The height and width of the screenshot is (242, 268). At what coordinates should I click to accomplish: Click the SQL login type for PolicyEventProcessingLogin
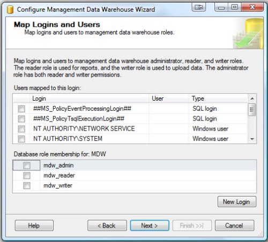click(x=205, y=109)
